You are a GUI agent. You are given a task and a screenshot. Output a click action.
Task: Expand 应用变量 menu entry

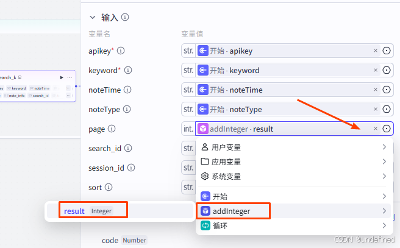[295, 161]
